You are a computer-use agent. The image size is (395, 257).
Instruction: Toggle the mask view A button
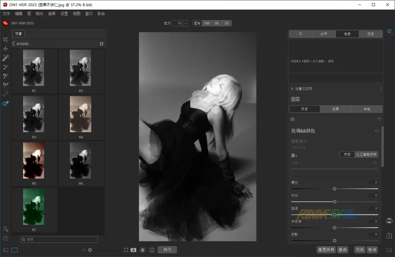click(x=133, y=250)
